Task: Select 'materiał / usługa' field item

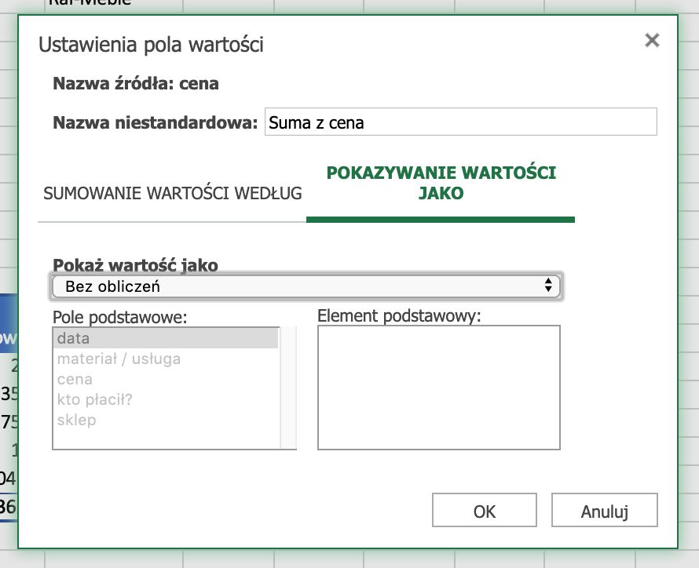Action: (x=166, y=359)
